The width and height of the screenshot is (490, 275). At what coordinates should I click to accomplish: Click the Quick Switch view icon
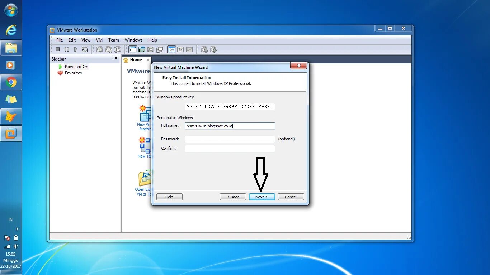(142, 49)
